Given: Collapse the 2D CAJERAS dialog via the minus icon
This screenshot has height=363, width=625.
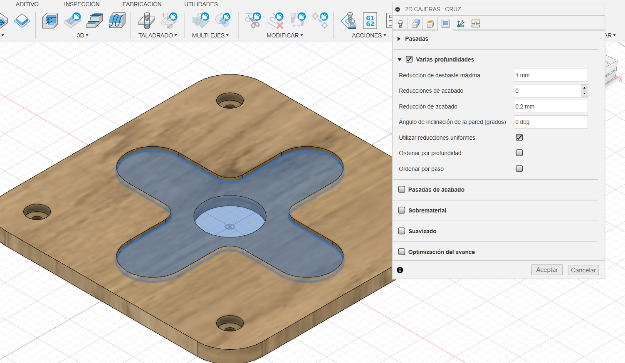Looking at the screenshot, I should pyautogui.click(x=398, y=9).
